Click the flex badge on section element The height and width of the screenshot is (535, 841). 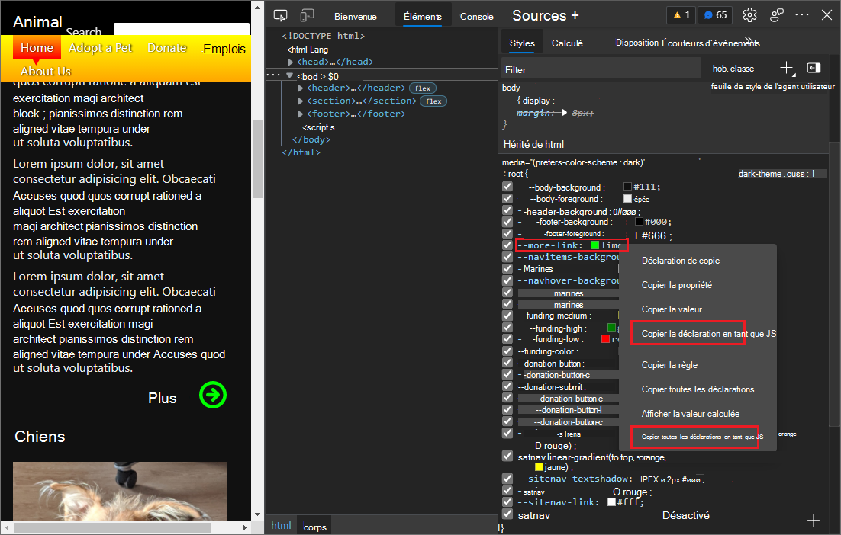pos(433,101)
